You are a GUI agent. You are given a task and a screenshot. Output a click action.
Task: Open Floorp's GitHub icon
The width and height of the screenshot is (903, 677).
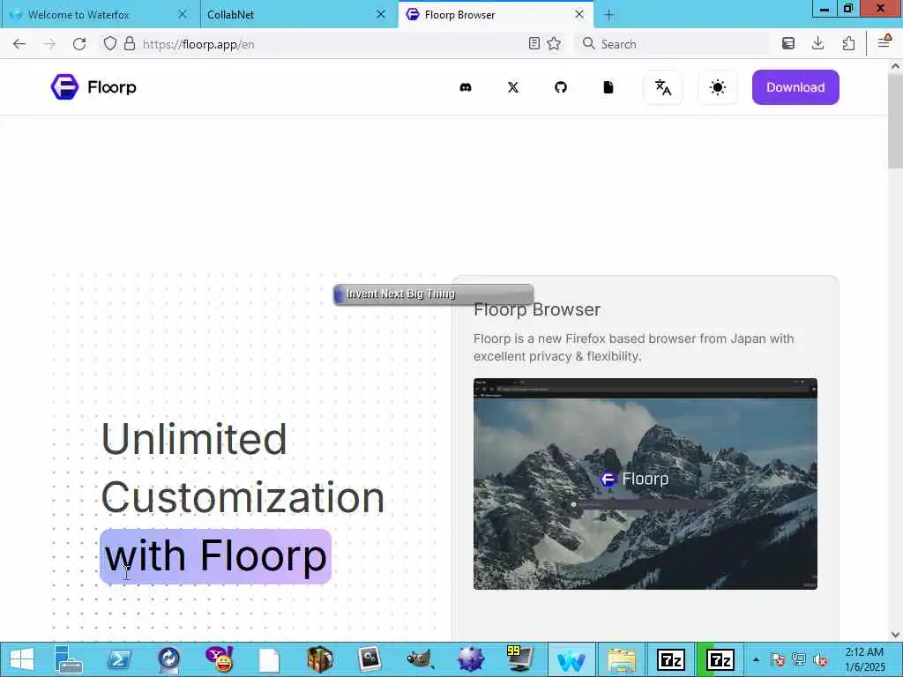click(560, 87)
